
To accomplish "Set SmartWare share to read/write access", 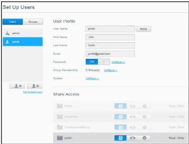I will point(121,117).
